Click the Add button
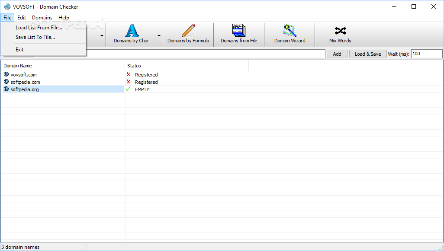The width and height of the screenshot is (444, 251). tap(337, 54)
